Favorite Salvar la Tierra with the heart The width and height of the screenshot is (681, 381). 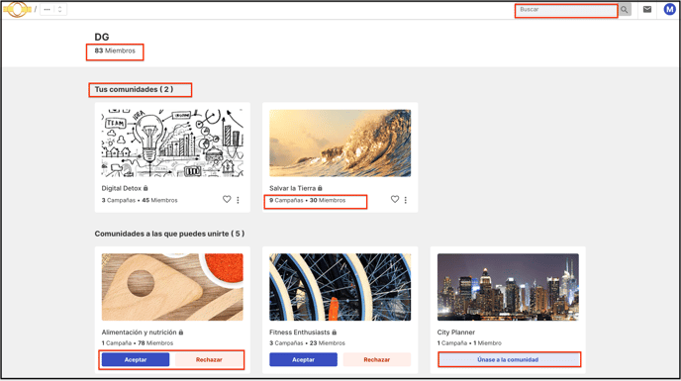(x=394, y=199)
